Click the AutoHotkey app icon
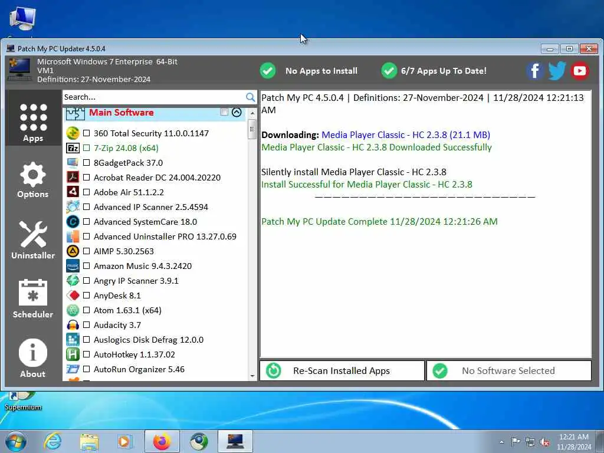The height and width of the screenshot is (453, 604). coord(73,354)
